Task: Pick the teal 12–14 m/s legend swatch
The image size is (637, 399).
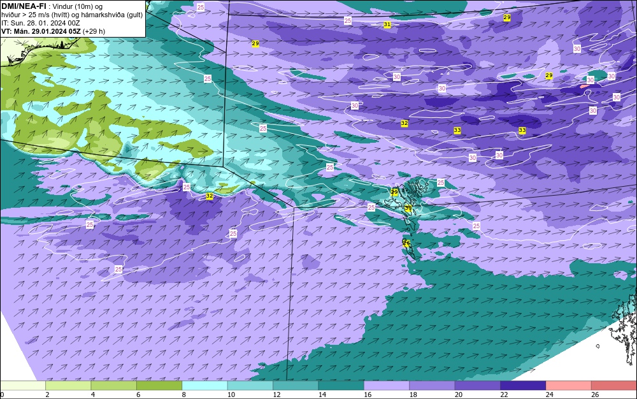Action: (296, 386)
